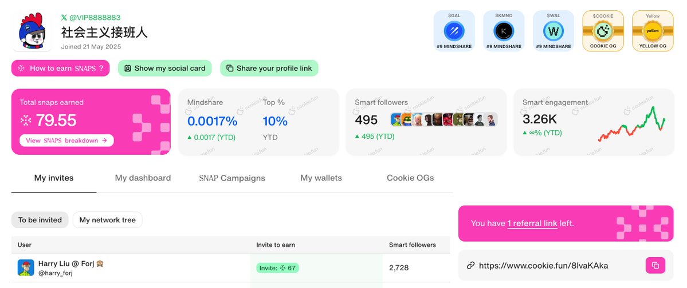This screenshot has height=288, width=687.
Task: Copy the referral link with copy icon
Action: [655, 265]
